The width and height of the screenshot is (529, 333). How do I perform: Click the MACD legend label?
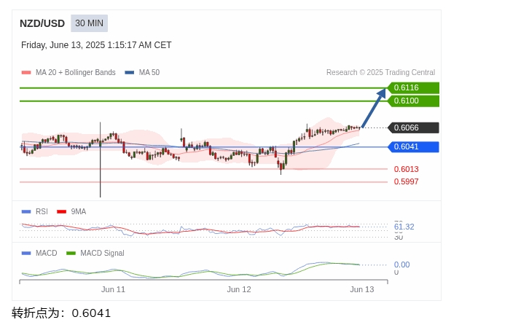click(46, 253)
